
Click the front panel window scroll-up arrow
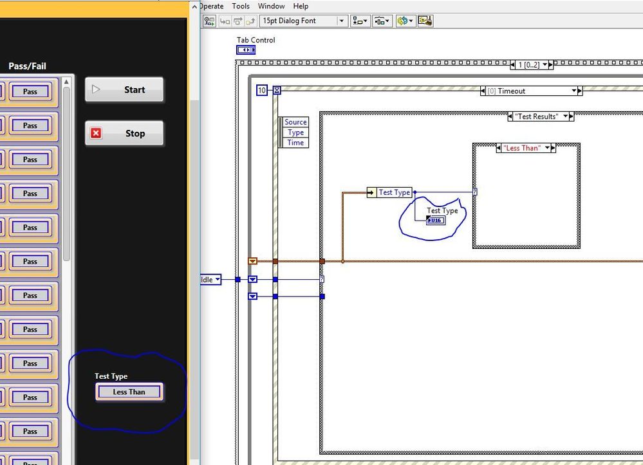click(x=195, y=6)
